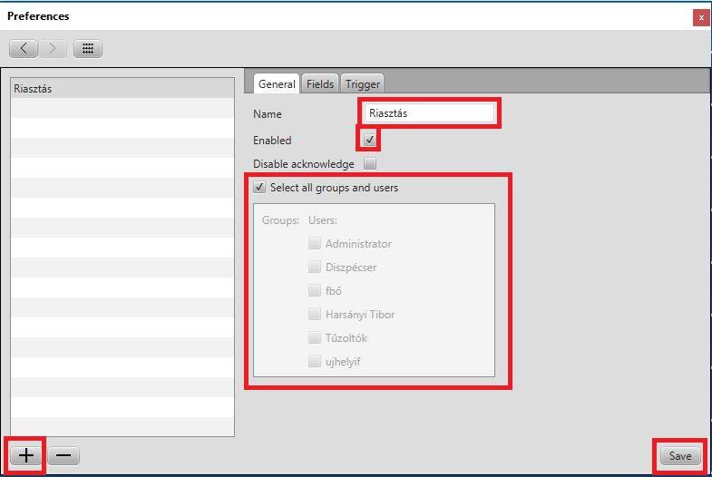The image size is (712, 477).
Task: Click the Name input field
Action: point(428,113)
